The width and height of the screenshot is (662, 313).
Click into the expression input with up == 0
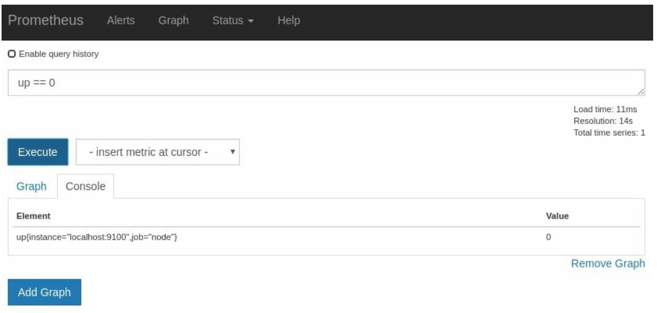[x=326, y=83]
